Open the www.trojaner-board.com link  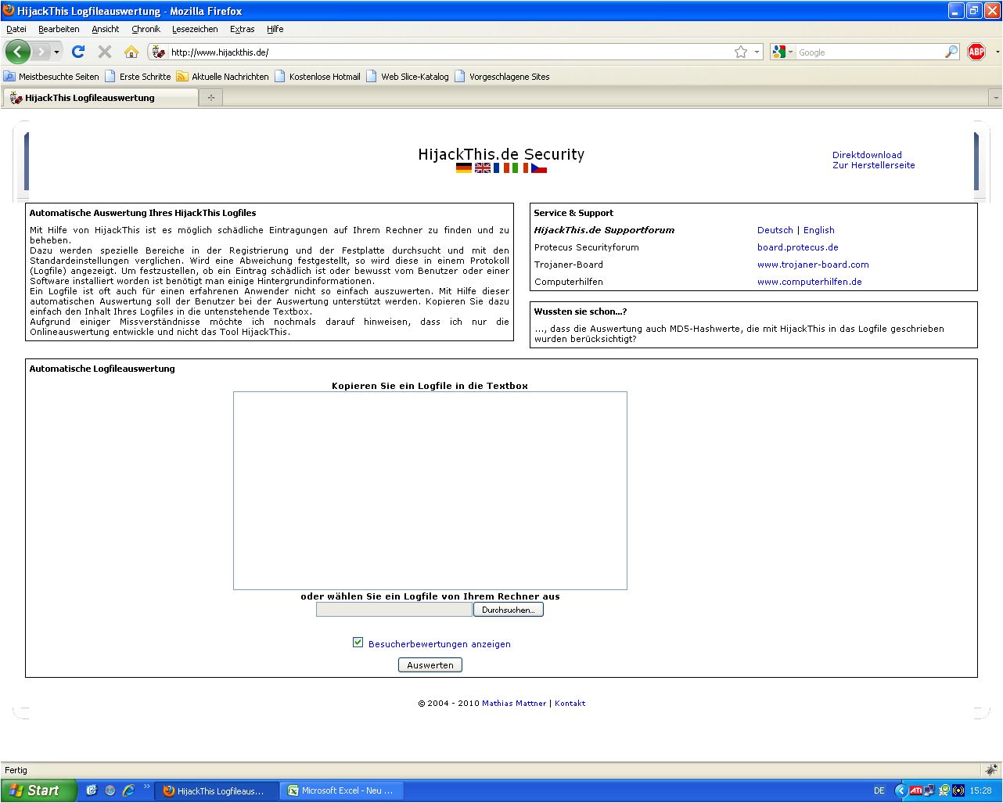pos(813,265)
